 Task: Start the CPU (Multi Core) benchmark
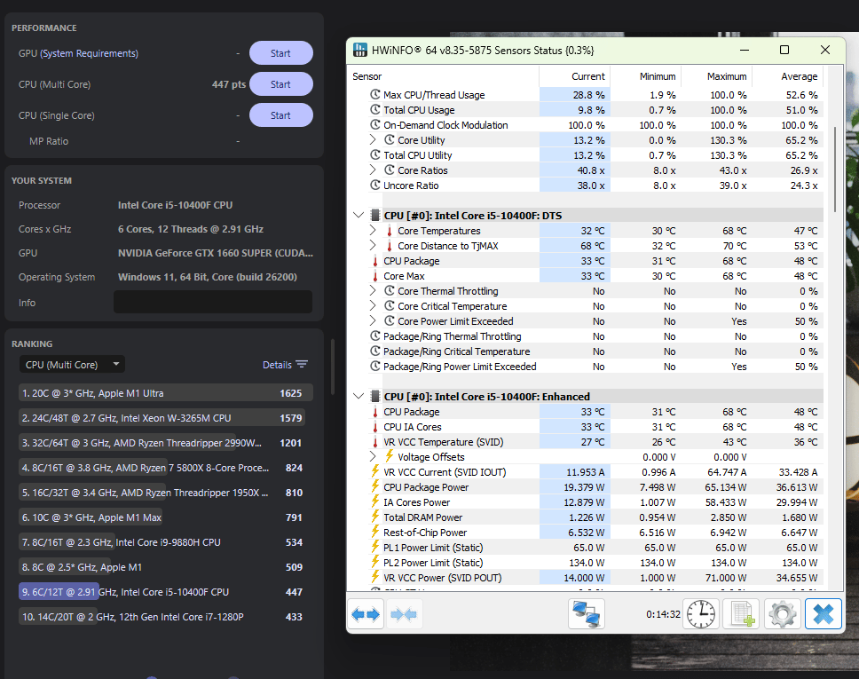click(281, 84)
